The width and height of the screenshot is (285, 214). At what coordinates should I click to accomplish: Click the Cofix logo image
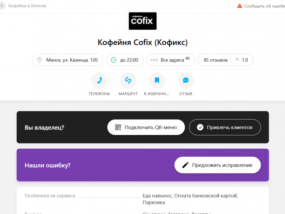pyautogui.click(x=143, y=21)
